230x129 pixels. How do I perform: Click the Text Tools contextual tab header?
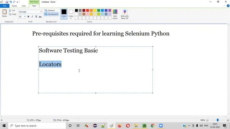click(34, 2)
